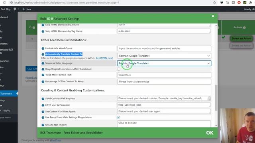255x143 pixels.
Task: Close the Advanced Settings dialog with X
Action: 213,16
